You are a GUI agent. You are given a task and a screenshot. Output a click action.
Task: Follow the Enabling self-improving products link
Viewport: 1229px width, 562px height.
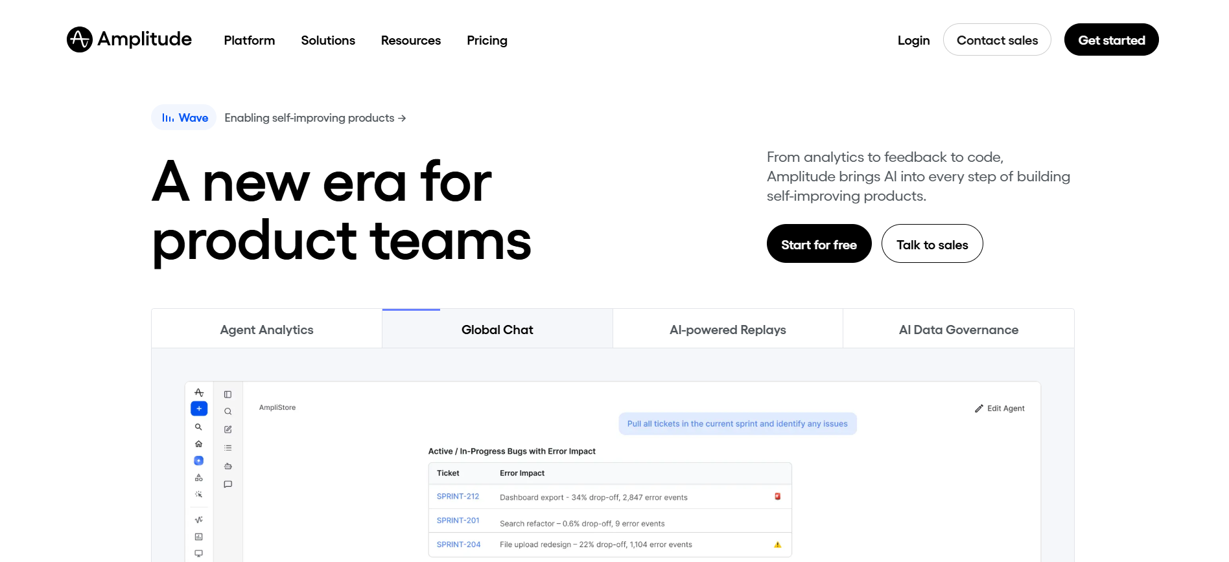(315, 118)
